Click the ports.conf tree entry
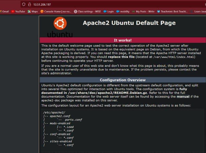The image size is (206, 153). point(73,120)
